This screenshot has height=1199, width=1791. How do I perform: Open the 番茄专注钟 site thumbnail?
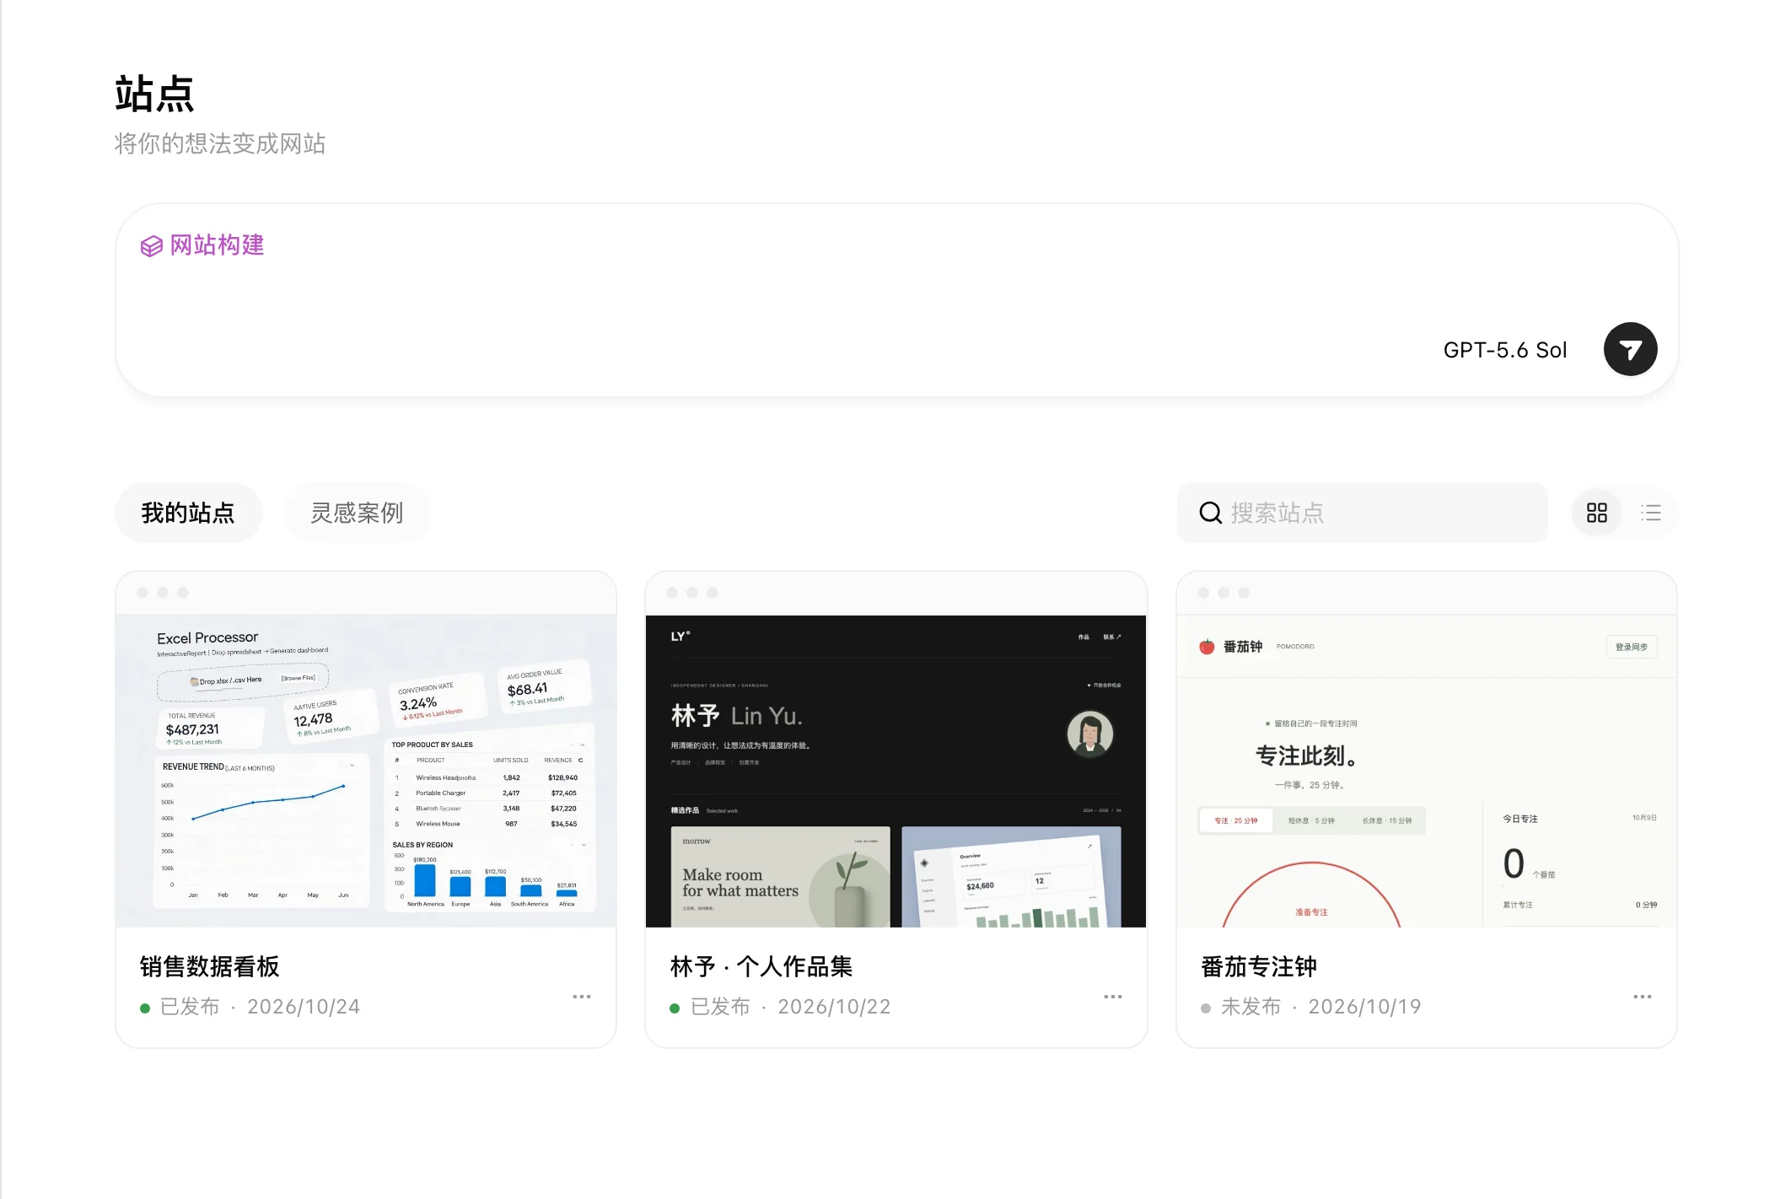click(x=1426, y=771)
